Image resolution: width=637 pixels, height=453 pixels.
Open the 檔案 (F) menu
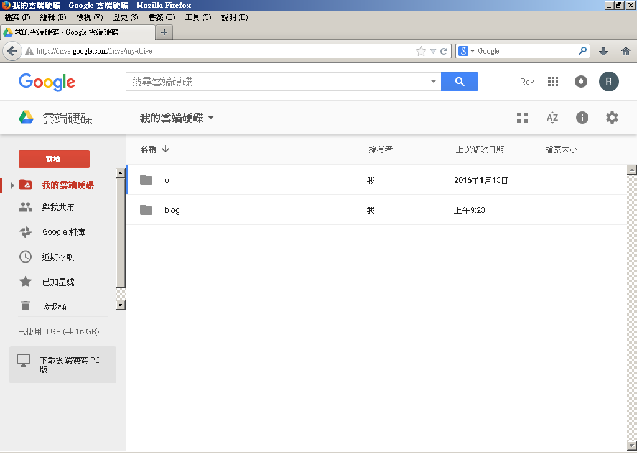[x=17, y=17]
